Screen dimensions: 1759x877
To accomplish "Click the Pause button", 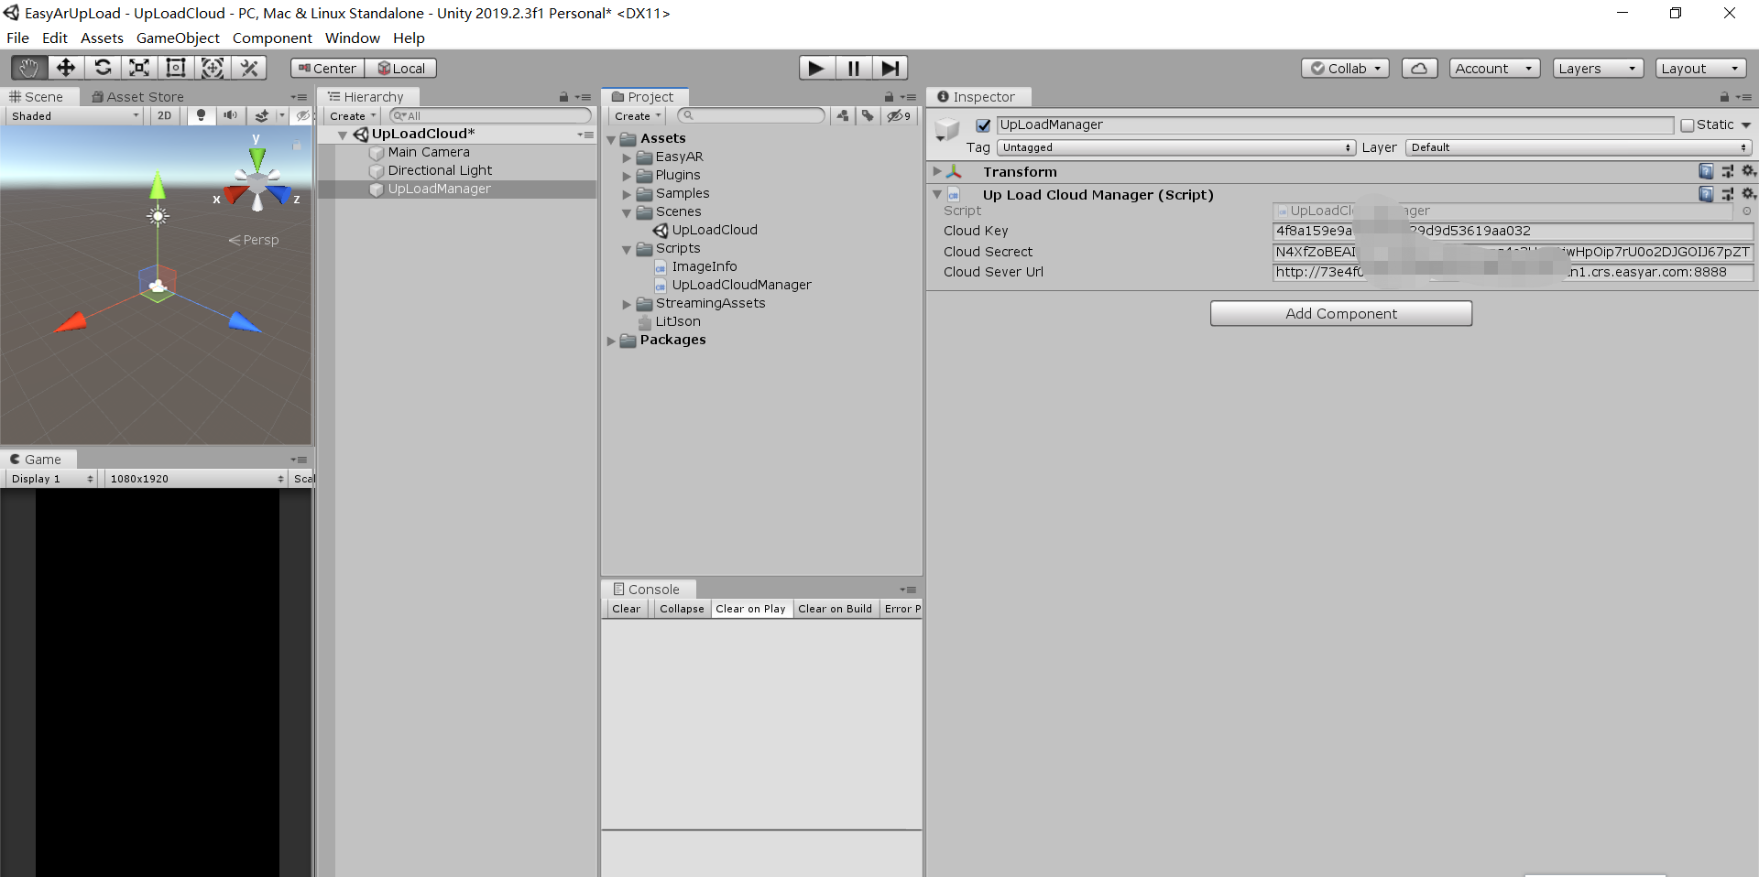I will click(x=853, y=68).
